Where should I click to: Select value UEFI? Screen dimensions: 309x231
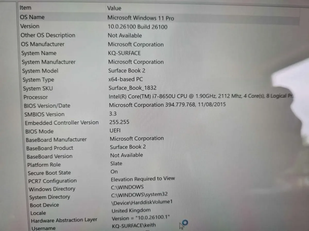[115, 130]
